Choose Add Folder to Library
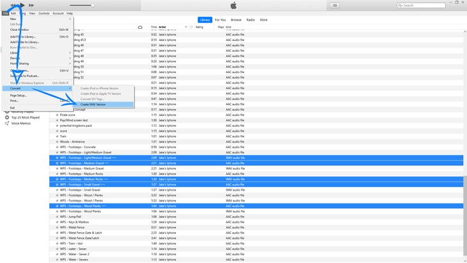 click(38, 42)
